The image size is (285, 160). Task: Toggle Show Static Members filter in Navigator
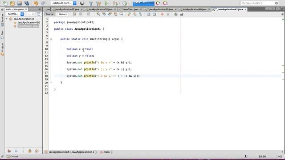(23, 151)
